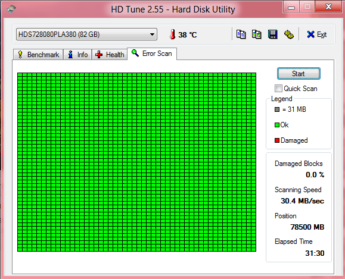Open the HDS728080PLA380 drive combo box
Viewport: 345px width, 279px height.
[x=86, y=35]
